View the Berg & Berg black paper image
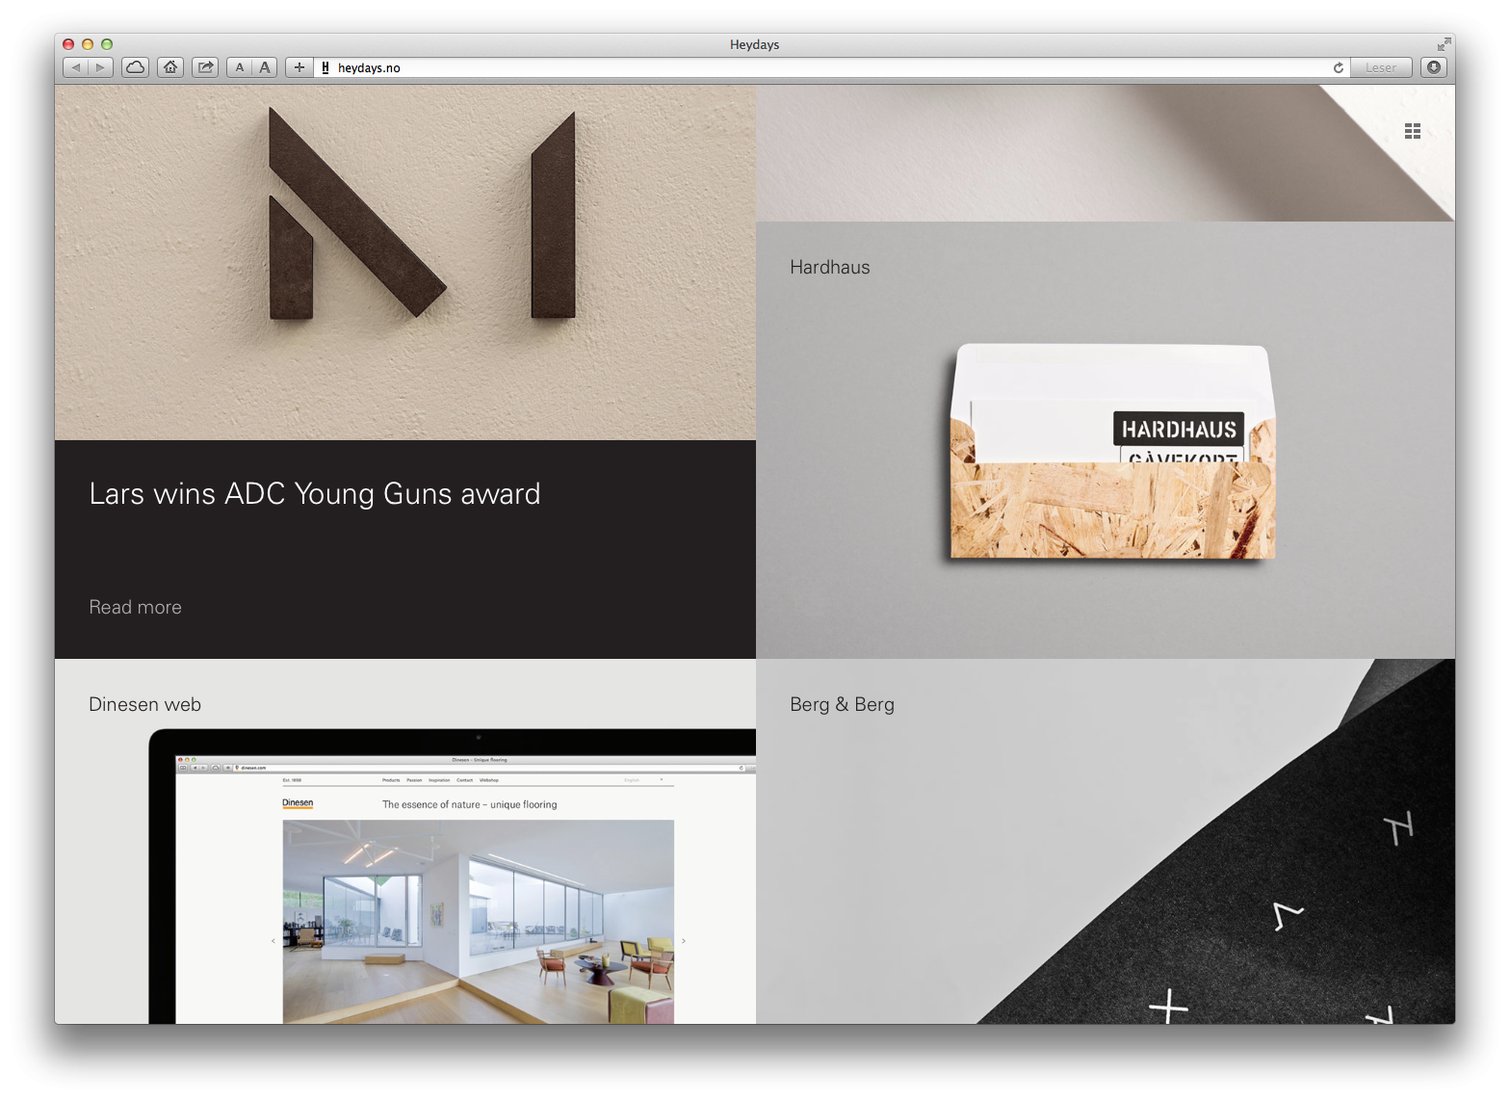This screenshot has height=1100, width=1510. [1106, 842]
